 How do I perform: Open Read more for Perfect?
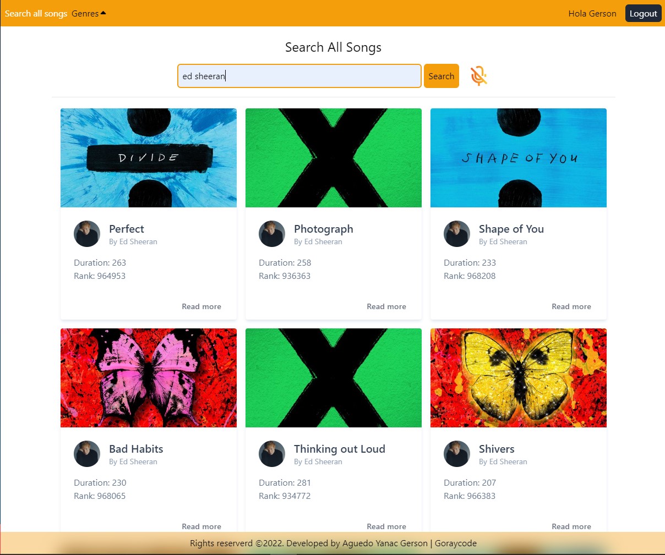[x=201, y=306]
